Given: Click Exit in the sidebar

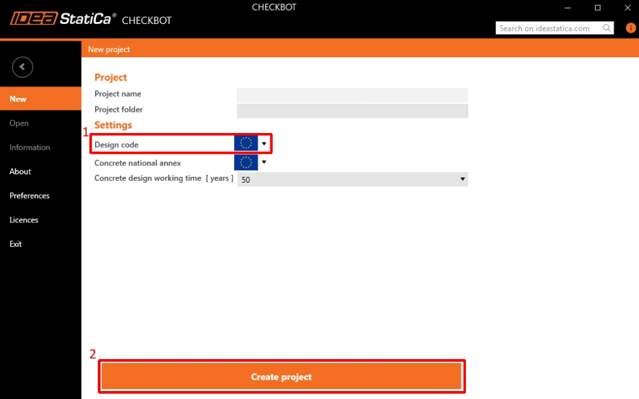Looking at the screenshot, I should (x=15, y=244).
